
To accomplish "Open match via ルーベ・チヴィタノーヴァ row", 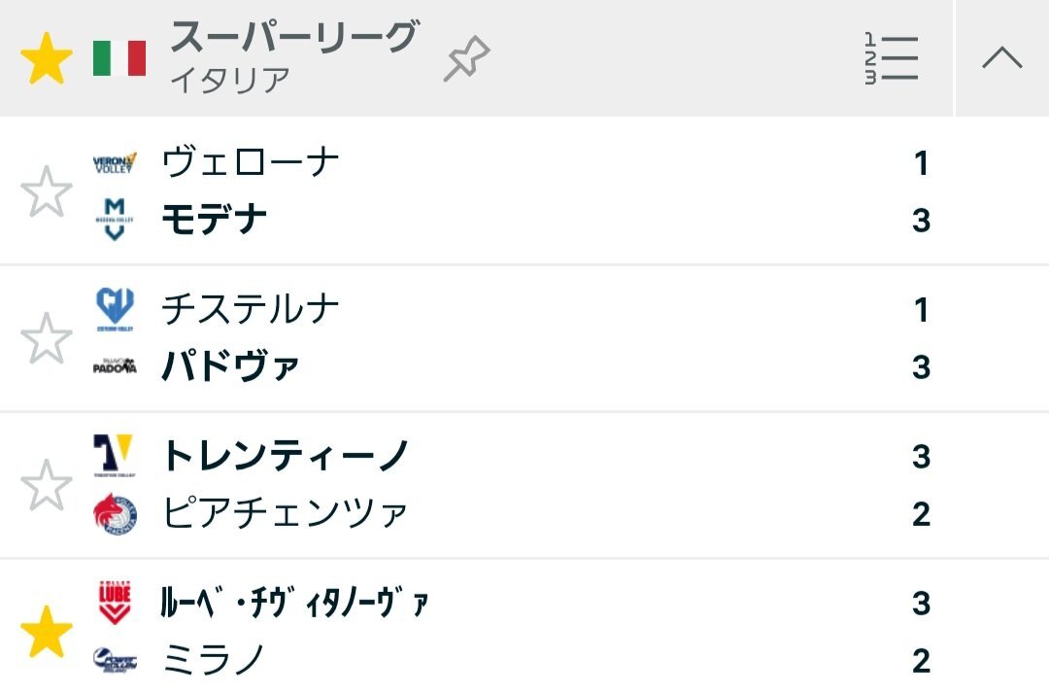I will click(x=294, y=604).
